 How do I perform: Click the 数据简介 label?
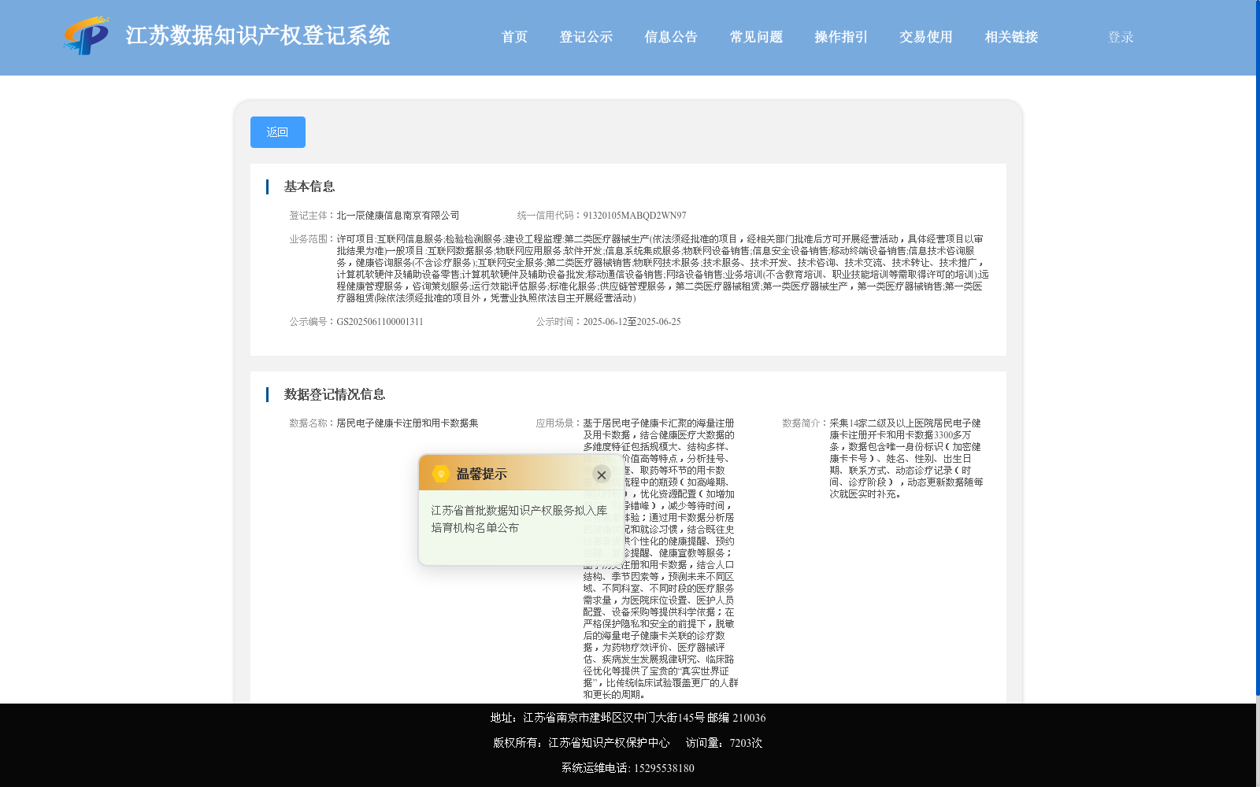(x=806, y=423)
